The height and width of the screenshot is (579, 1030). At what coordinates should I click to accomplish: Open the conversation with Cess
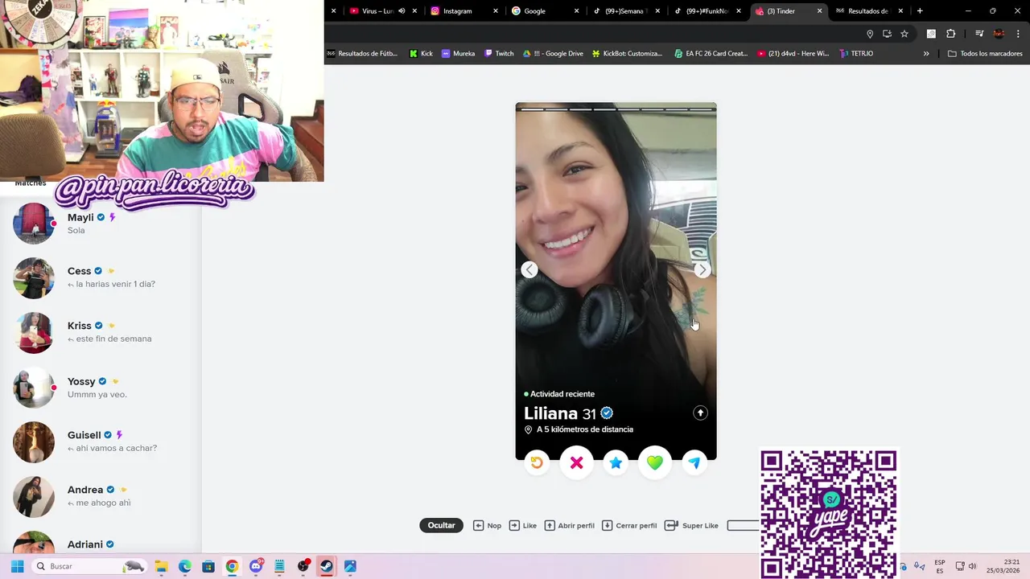point(101,277)
